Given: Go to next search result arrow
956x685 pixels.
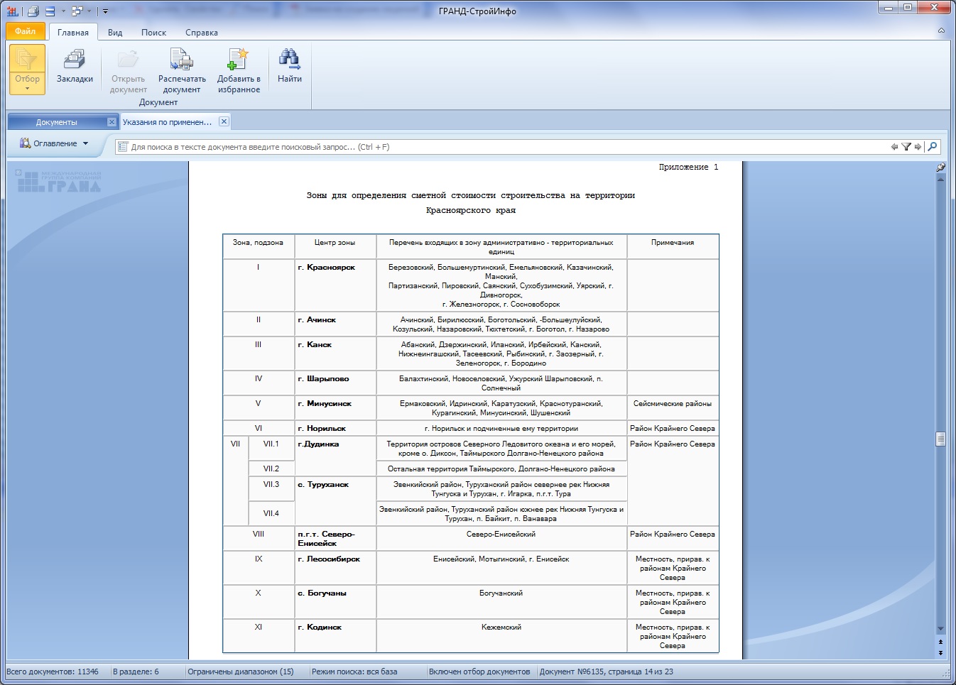Looking at the screenshot, I should [918, 147].
